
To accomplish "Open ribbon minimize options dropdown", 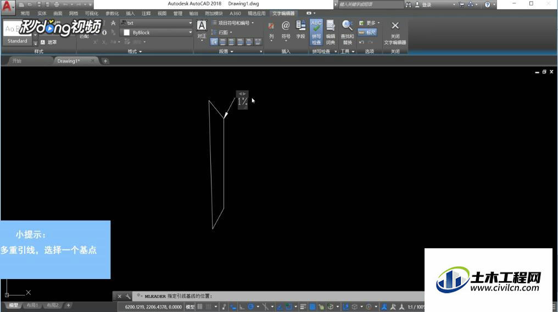I will (314, 14).
